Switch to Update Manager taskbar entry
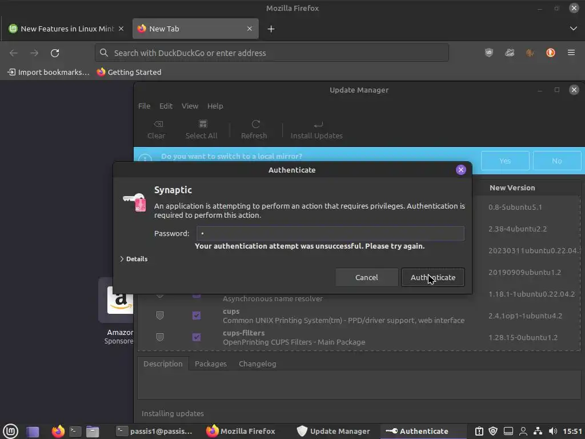 click(333, 431)
